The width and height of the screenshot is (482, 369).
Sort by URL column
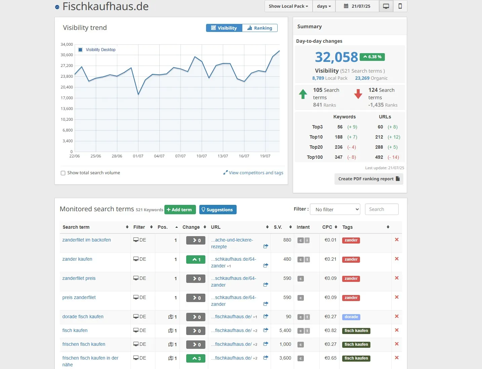coord(239,227)
